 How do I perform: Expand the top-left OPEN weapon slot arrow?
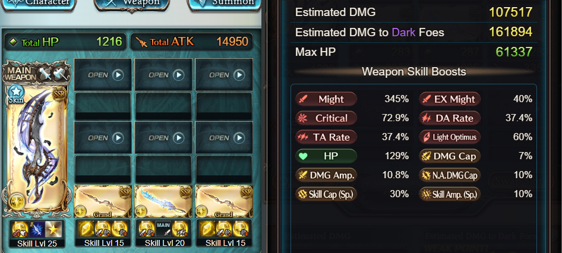[118, 75]
